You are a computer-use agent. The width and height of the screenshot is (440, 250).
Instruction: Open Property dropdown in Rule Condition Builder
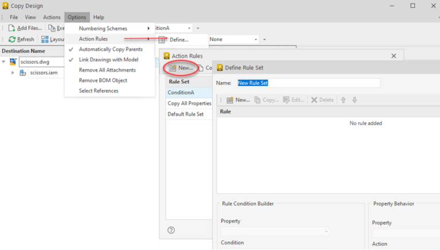click(275, 232)
